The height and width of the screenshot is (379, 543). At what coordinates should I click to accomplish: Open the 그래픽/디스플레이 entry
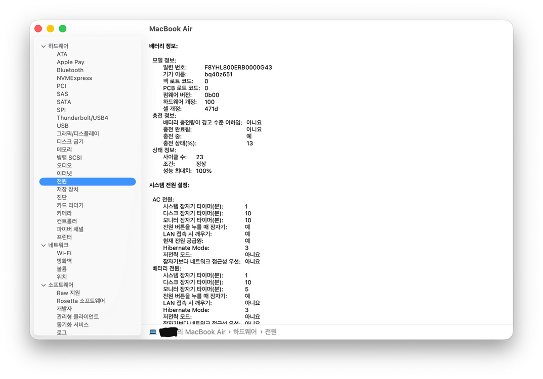click(77, 133)
